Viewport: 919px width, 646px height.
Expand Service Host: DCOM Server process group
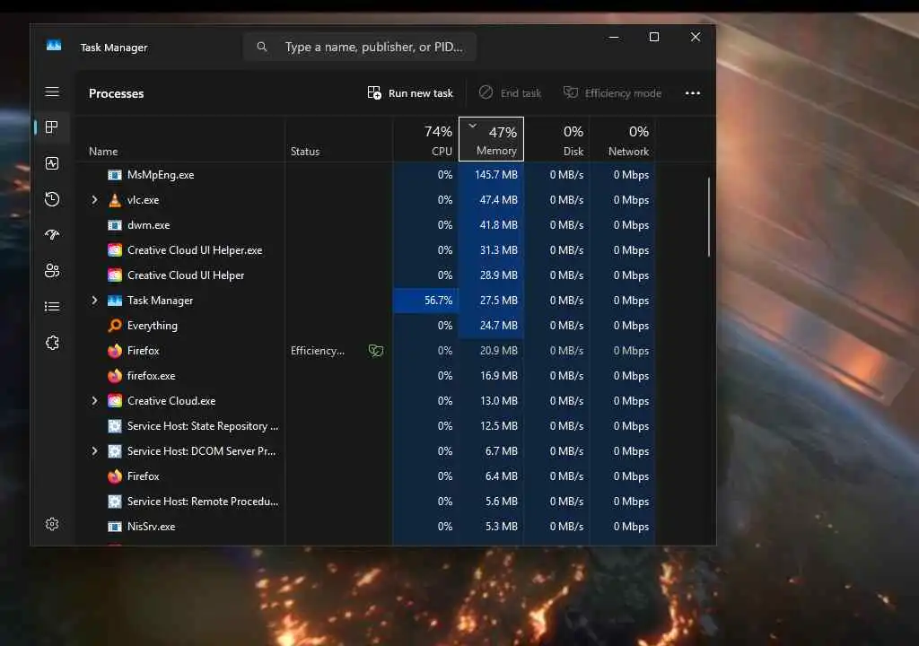pos(94,450)
